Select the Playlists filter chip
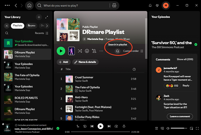The width and height of the screenshot is (201, 135). [x=18, y=26]
